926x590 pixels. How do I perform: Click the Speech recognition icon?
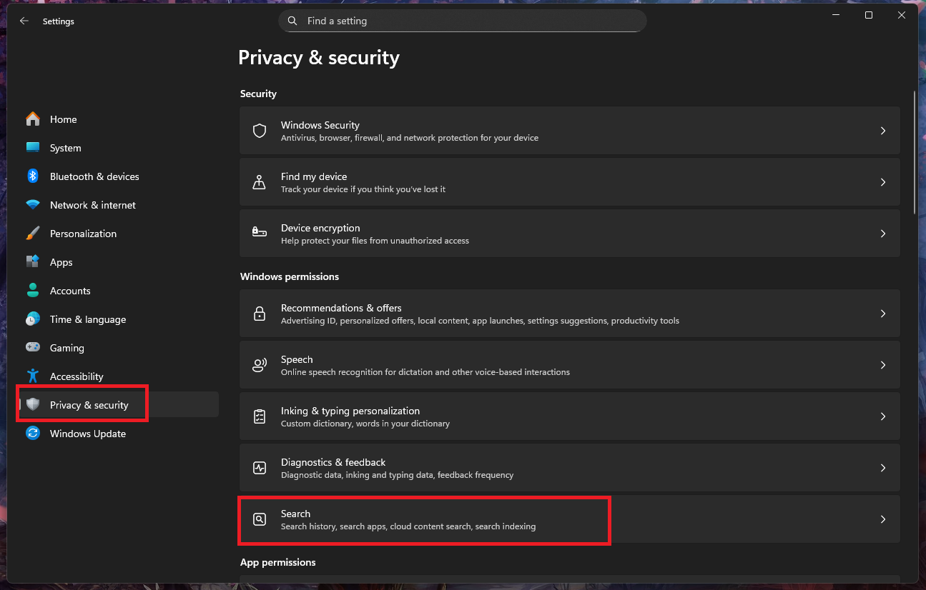tap(260, 365)
